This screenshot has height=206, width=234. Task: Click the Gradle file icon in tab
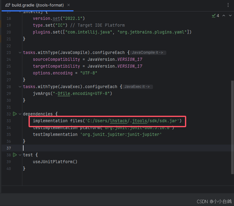tap(8, 5)
